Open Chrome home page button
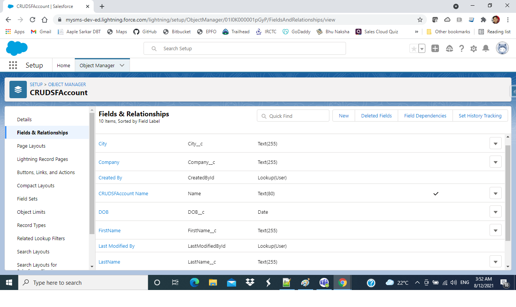This screenshot has width=516, height=307. [x=45, y=20]
